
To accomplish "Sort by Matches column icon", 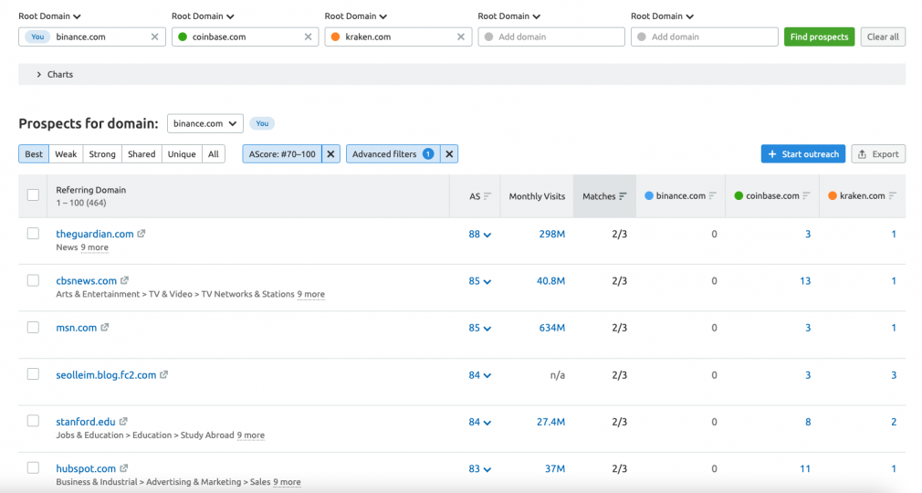I will 623,196.
